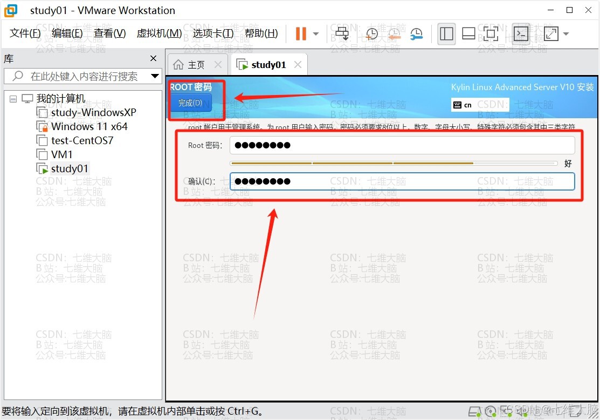Image resolution: width=600 pixels, height=420 pixels.
Task: Select VM1 in the library tree
Action: coord(61,154)
